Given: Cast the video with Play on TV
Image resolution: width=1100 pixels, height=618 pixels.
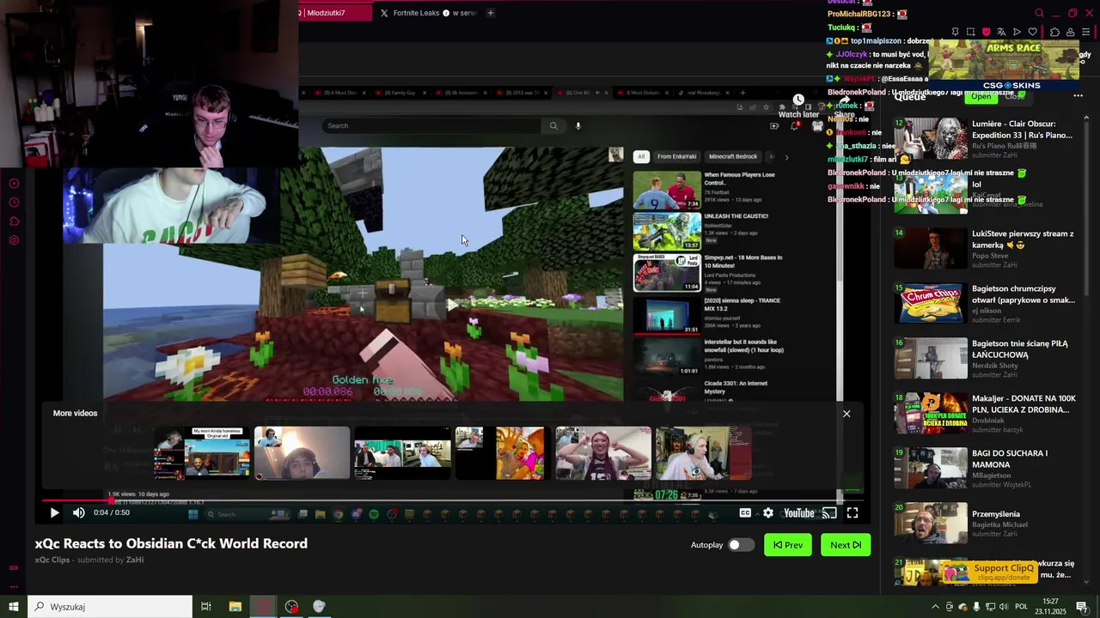Looking at the screenshot, I should (829, 512).
